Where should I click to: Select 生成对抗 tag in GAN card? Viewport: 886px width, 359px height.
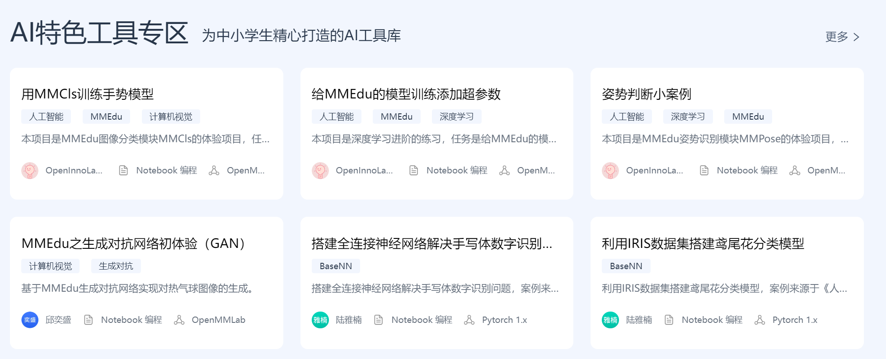coord(116,266)
